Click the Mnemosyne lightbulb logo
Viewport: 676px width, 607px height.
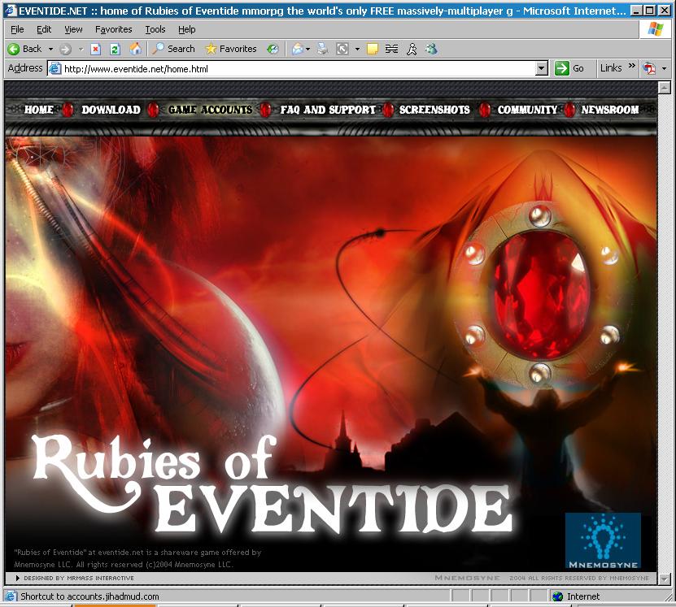tap(603, 540)
